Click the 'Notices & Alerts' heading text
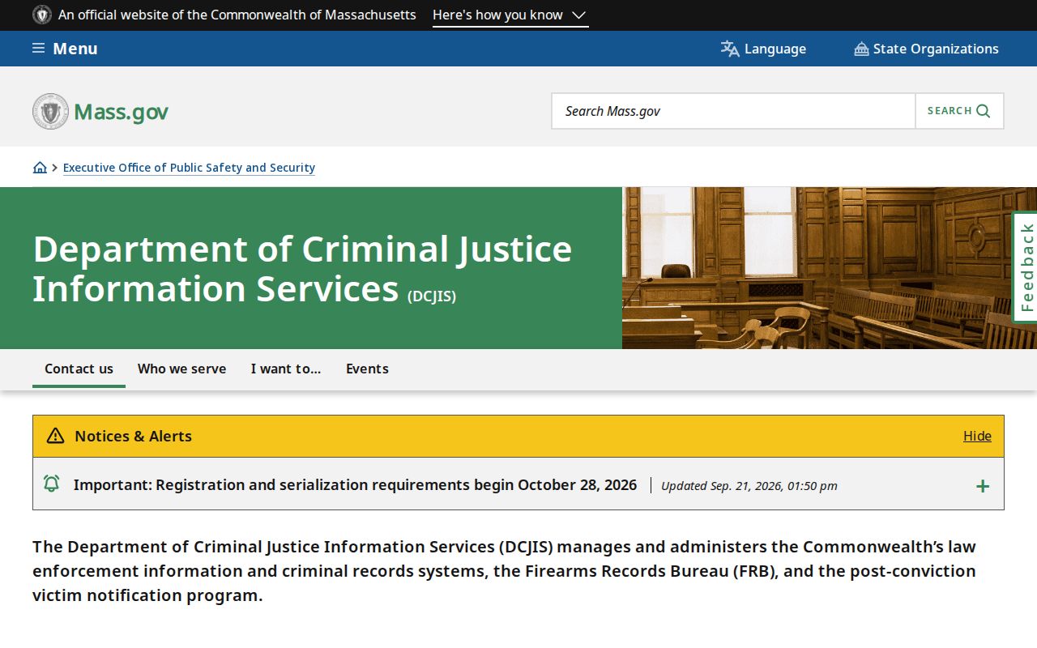This screenshot has height=648, width=1037. click(x=133, y=436)
